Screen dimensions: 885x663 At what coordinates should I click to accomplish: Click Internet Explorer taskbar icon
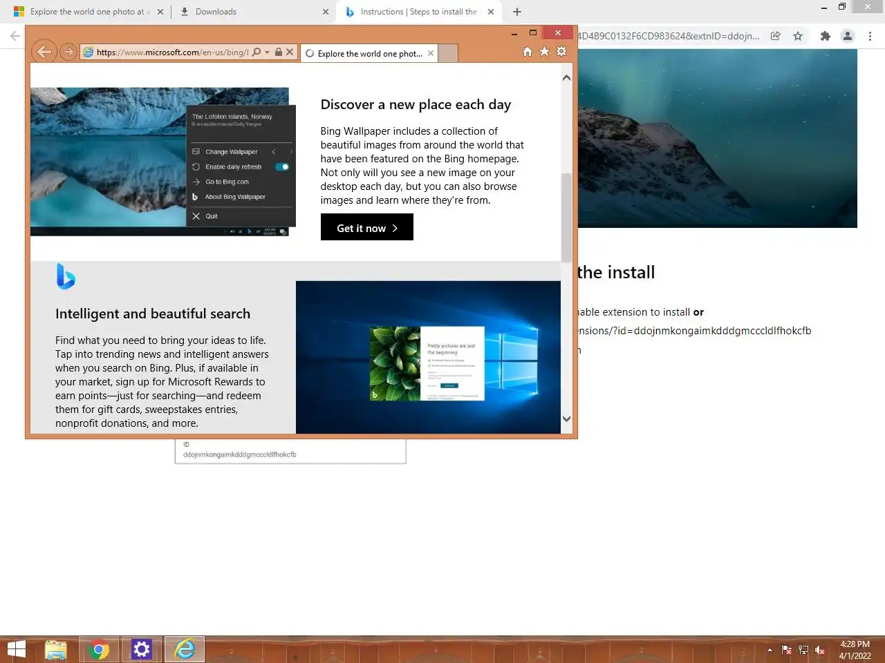tap(185, 649)
